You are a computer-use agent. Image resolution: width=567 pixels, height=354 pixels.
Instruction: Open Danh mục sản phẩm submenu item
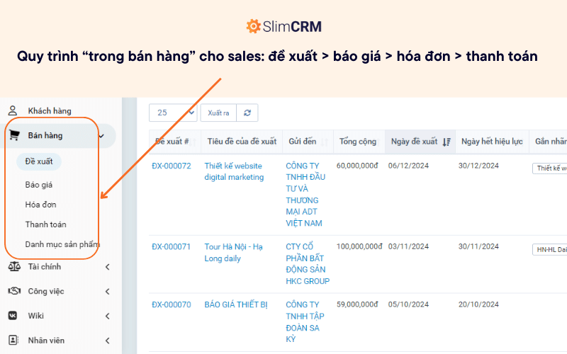[62, 244]
